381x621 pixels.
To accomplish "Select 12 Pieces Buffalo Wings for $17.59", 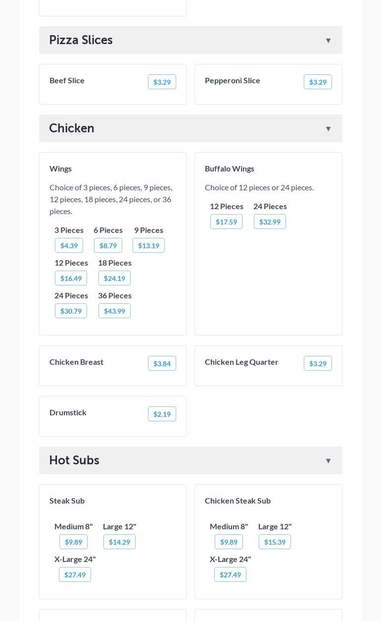I will (x=226, y=222).
